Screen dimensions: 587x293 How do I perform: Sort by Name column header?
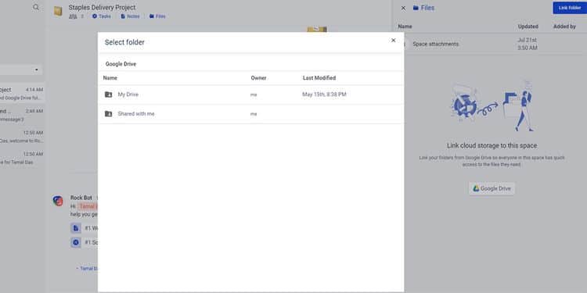click(110, 78)
